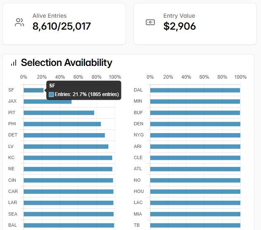Screen dimensions: 261x230
Task: Select the LAC bar in the chart
Action: click(195, 203)
